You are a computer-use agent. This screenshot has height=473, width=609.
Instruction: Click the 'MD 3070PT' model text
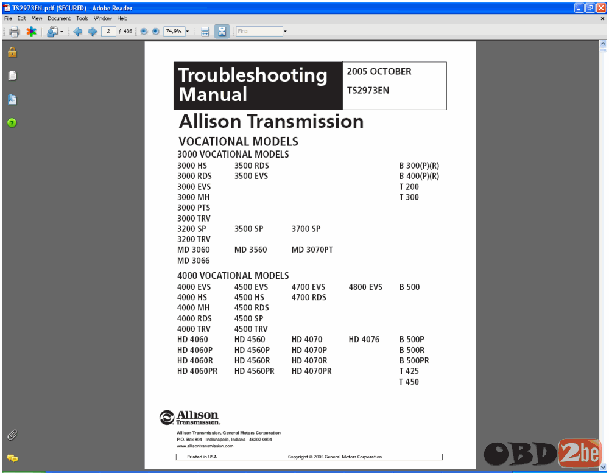pyautogui.click(x=312, y=250)
